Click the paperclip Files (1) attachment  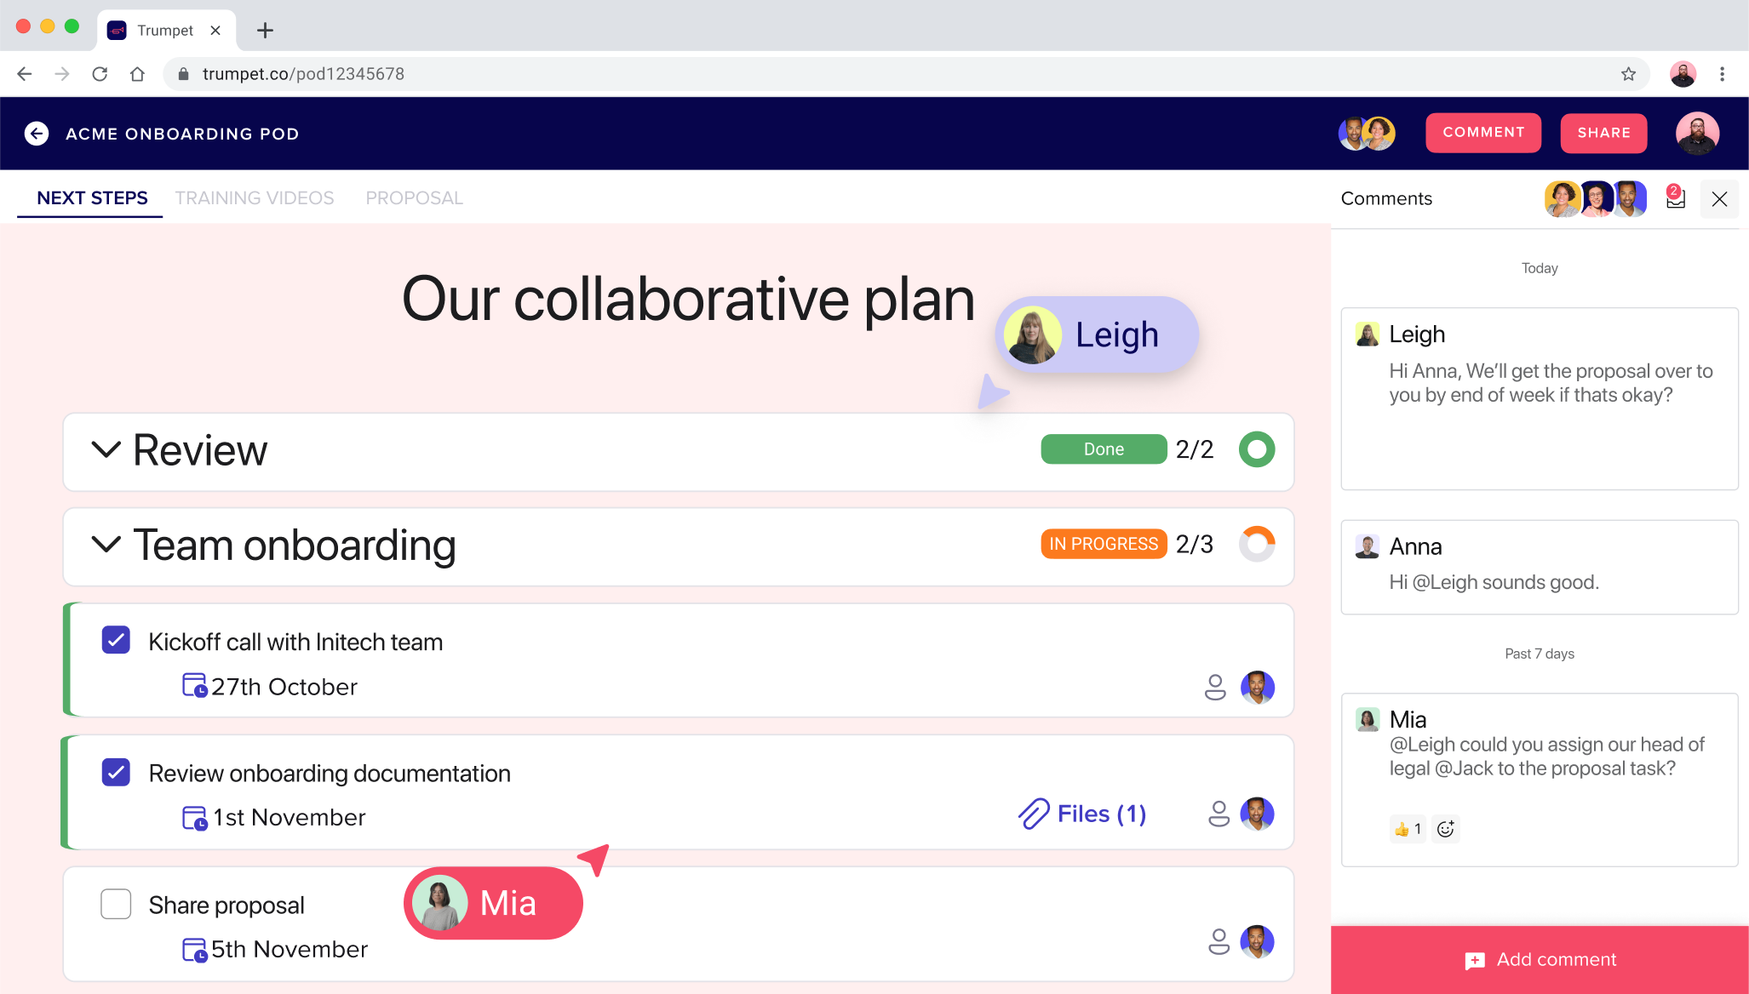pyautogui.click(x=1082, y=814)
